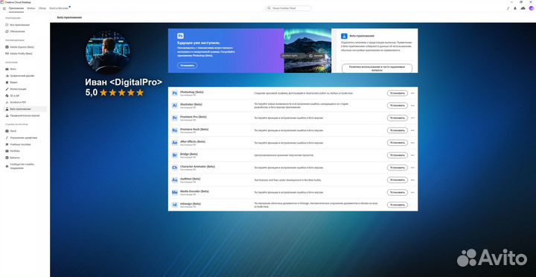Image resolution: width=536 pixels, height=277 pixels.
Task: Switch to the 'Обзор' (Discover) top tab
Action: tap(42, 8)
